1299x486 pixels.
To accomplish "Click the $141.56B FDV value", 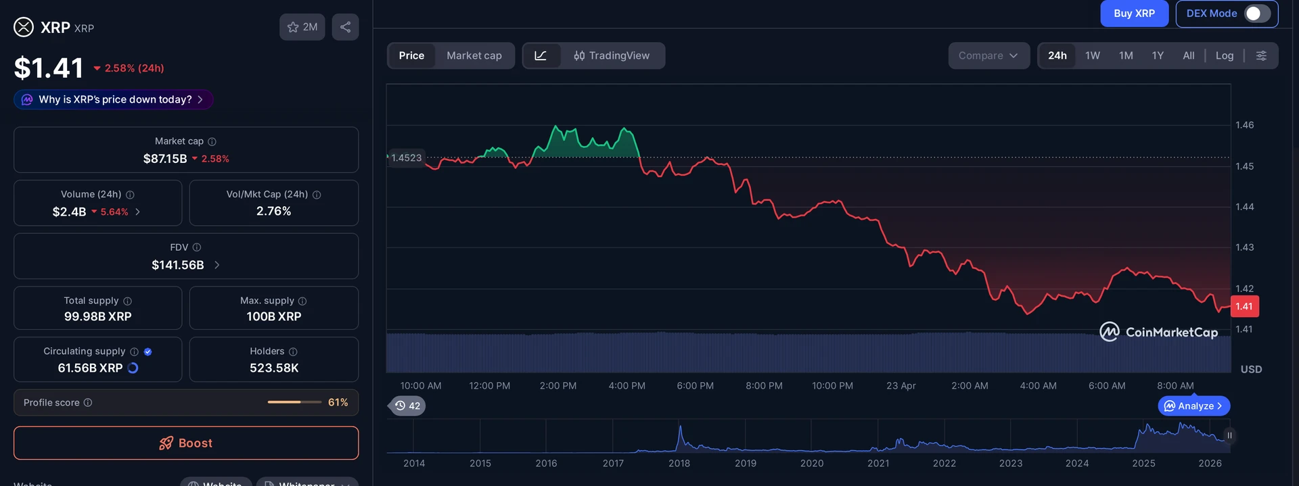I will coord(178,265).
